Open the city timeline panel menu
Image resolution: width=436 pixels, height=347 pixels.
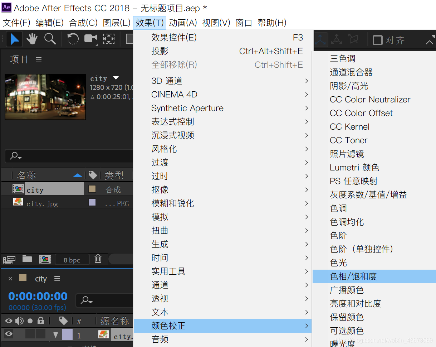[57, 279]
